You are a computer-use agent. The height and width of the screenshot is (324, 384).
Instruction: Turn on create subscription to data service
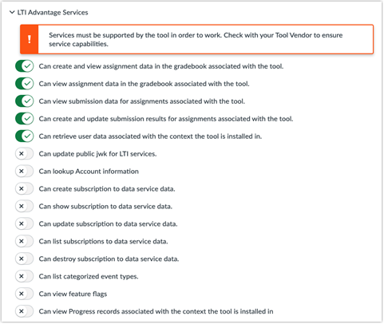[25, 189]
